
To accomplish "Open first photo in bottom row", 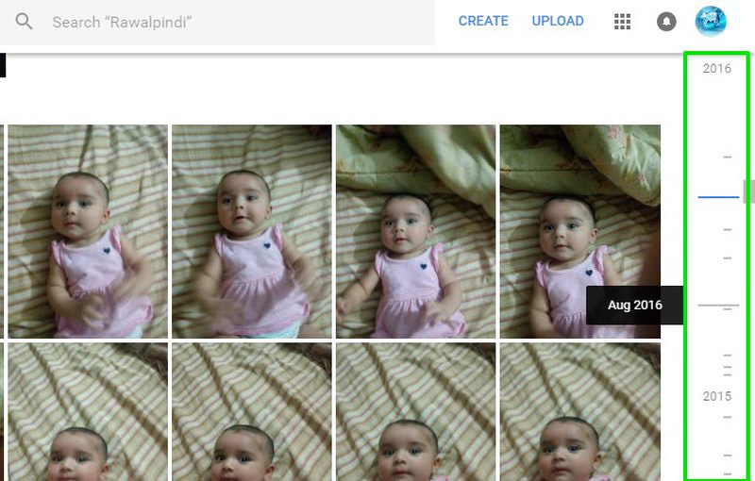I will 88,412.
